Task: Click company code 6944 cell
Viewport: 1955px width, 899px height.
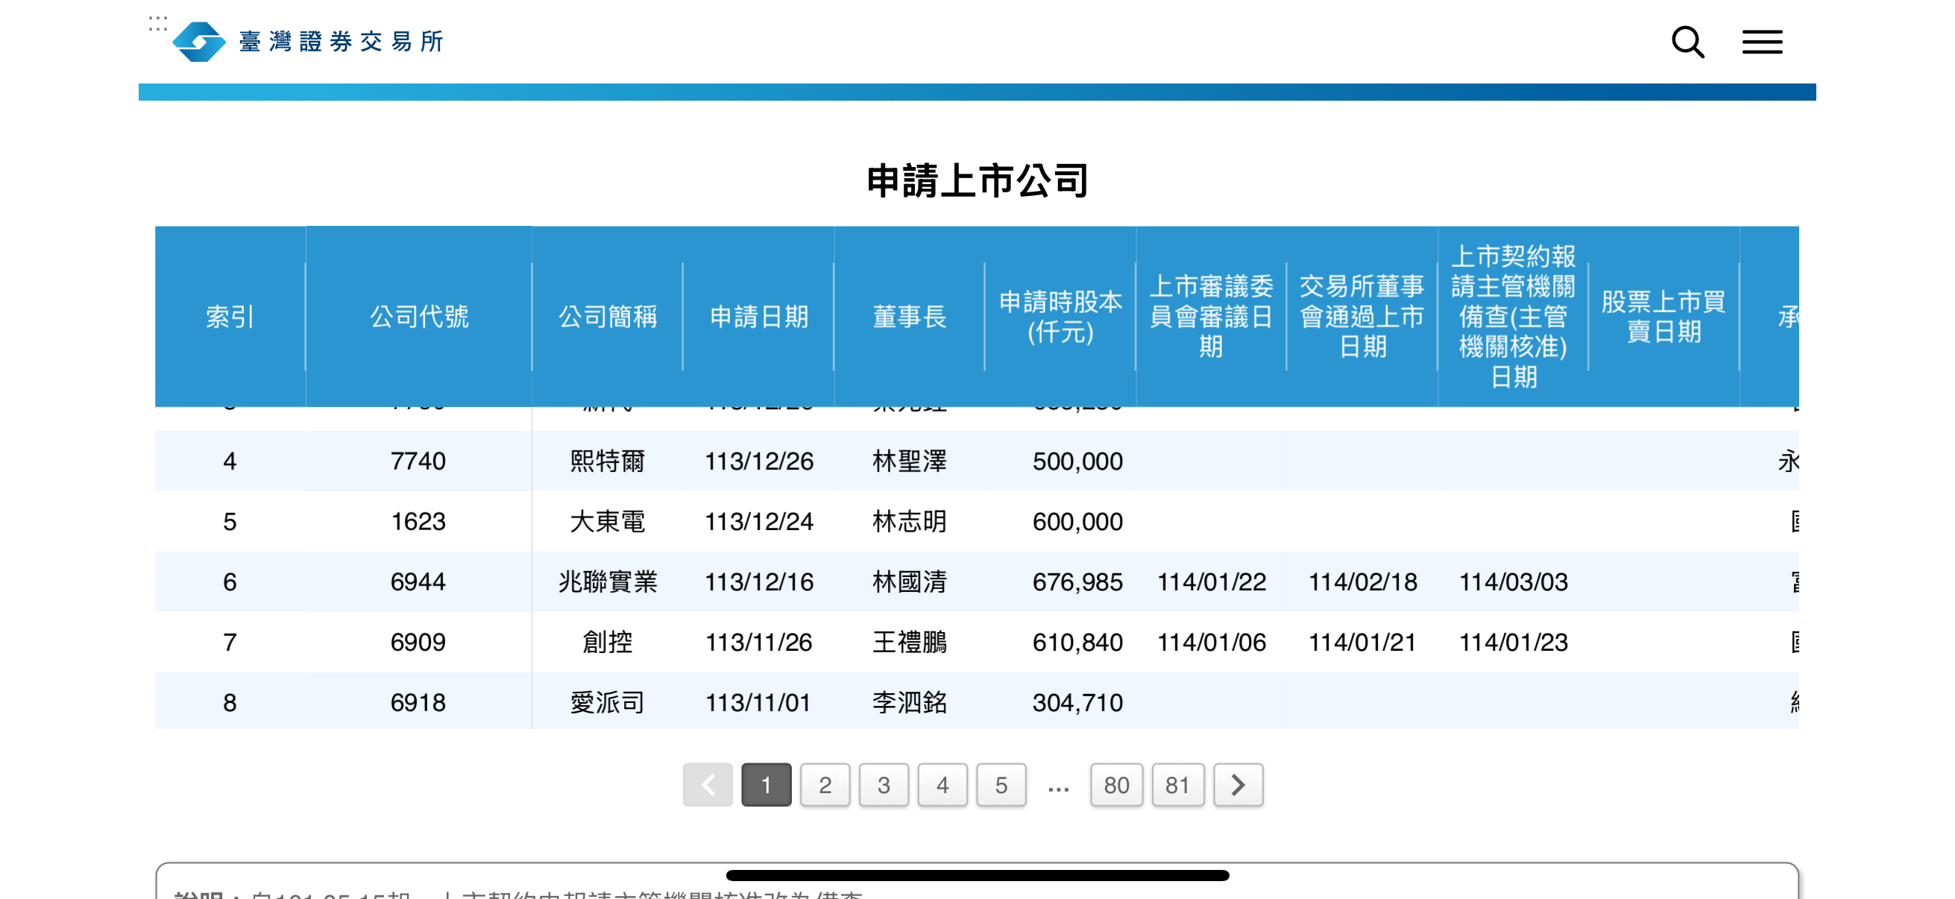Action: coord(418,582)
